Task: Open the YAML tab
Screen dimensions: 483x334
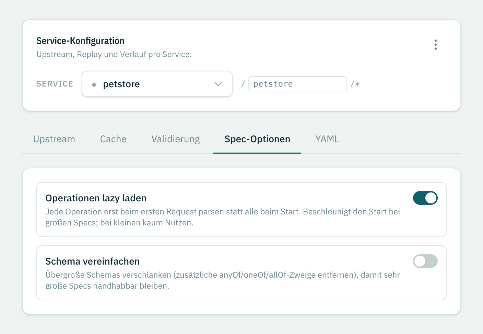Action: (x=327, y=139)
